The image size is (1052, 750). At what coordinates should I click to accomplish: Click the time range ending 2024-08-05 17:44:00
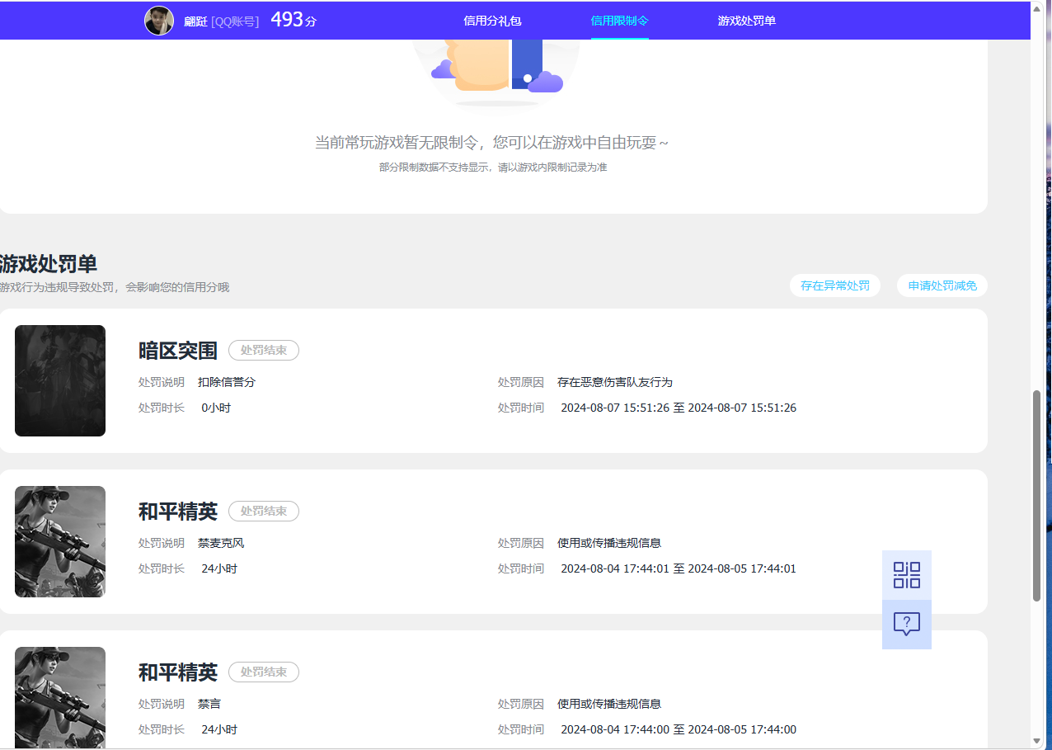[x=679, y=729]
